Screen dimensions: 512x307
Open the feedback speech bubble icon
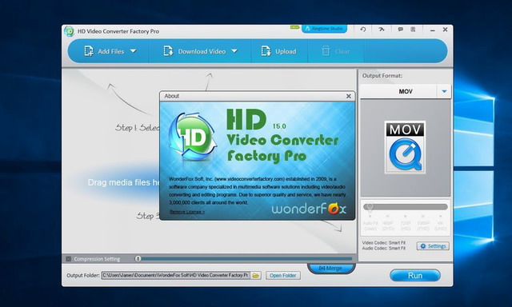pos(400,30)
